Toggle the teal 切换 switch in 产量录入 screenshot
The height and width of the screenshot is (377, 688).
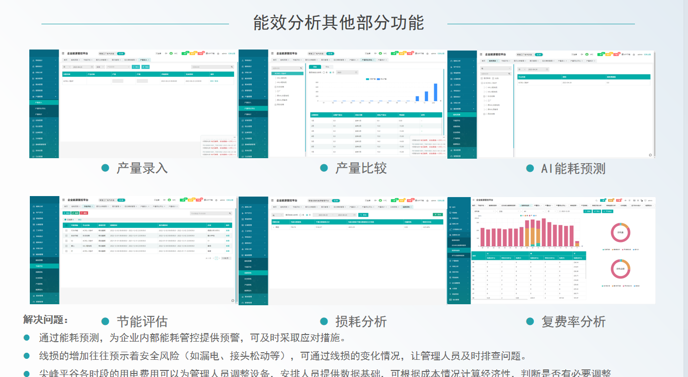click(x=121, y=54)
